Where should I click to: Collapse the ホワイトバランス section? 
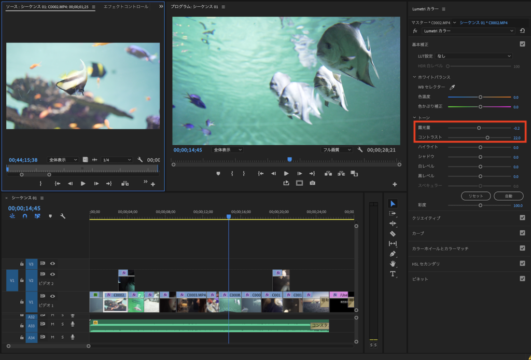[414, 77]
